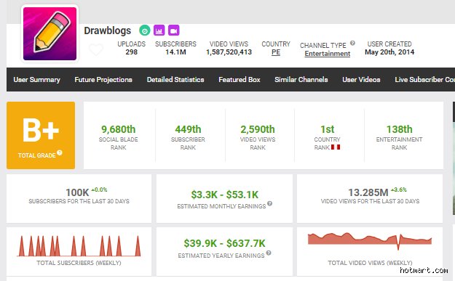
Task: Click the 2,590th video views rank
Action: click(x=258, y=129)
